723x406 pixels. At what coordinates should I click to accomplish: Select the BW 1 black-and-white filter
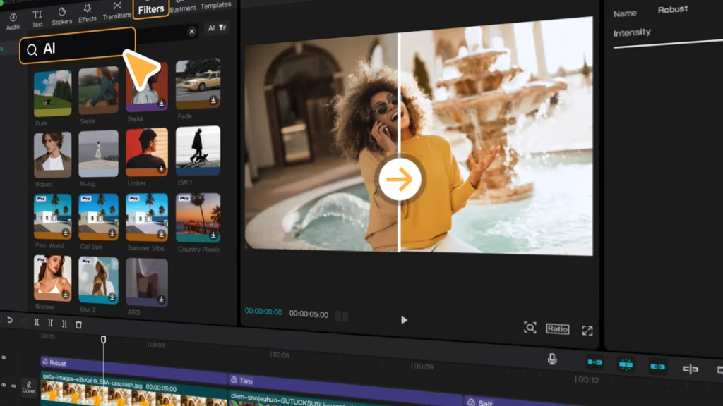(198, 151)
